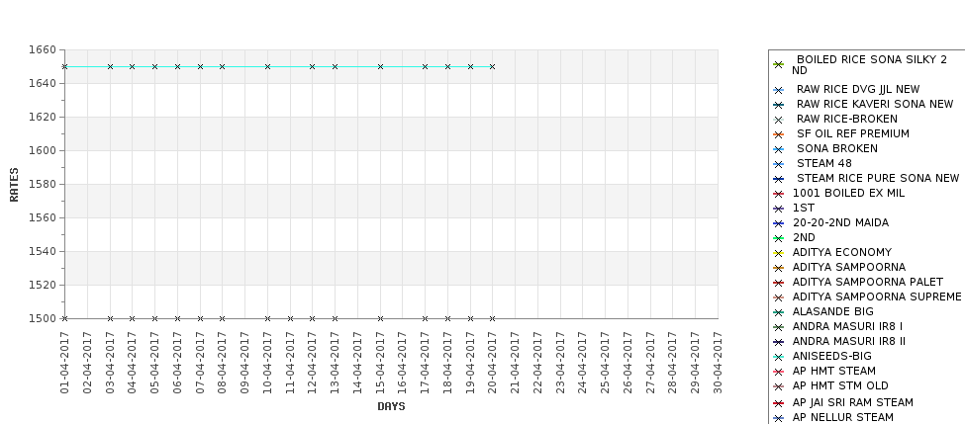Viewport: 965px width, 424px height.
Task: Click the AP JAI SRI RAM STEAM legend marker
Action: click(779, 403)
